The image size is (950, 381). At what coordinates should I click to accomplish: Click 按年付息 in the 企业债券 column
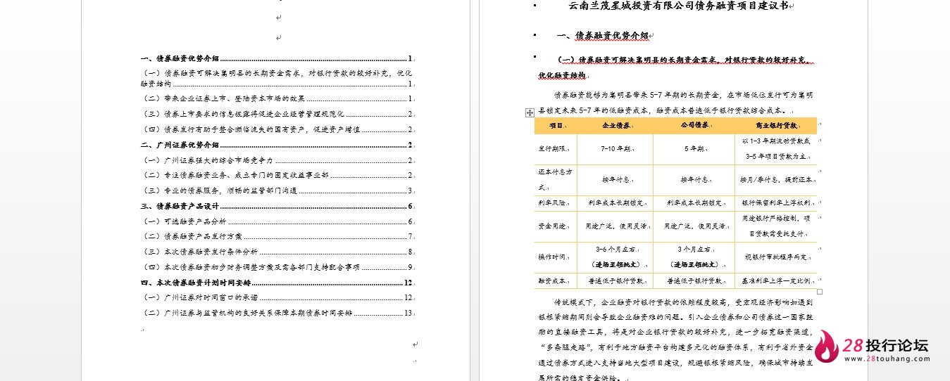(x=615, y=179)
